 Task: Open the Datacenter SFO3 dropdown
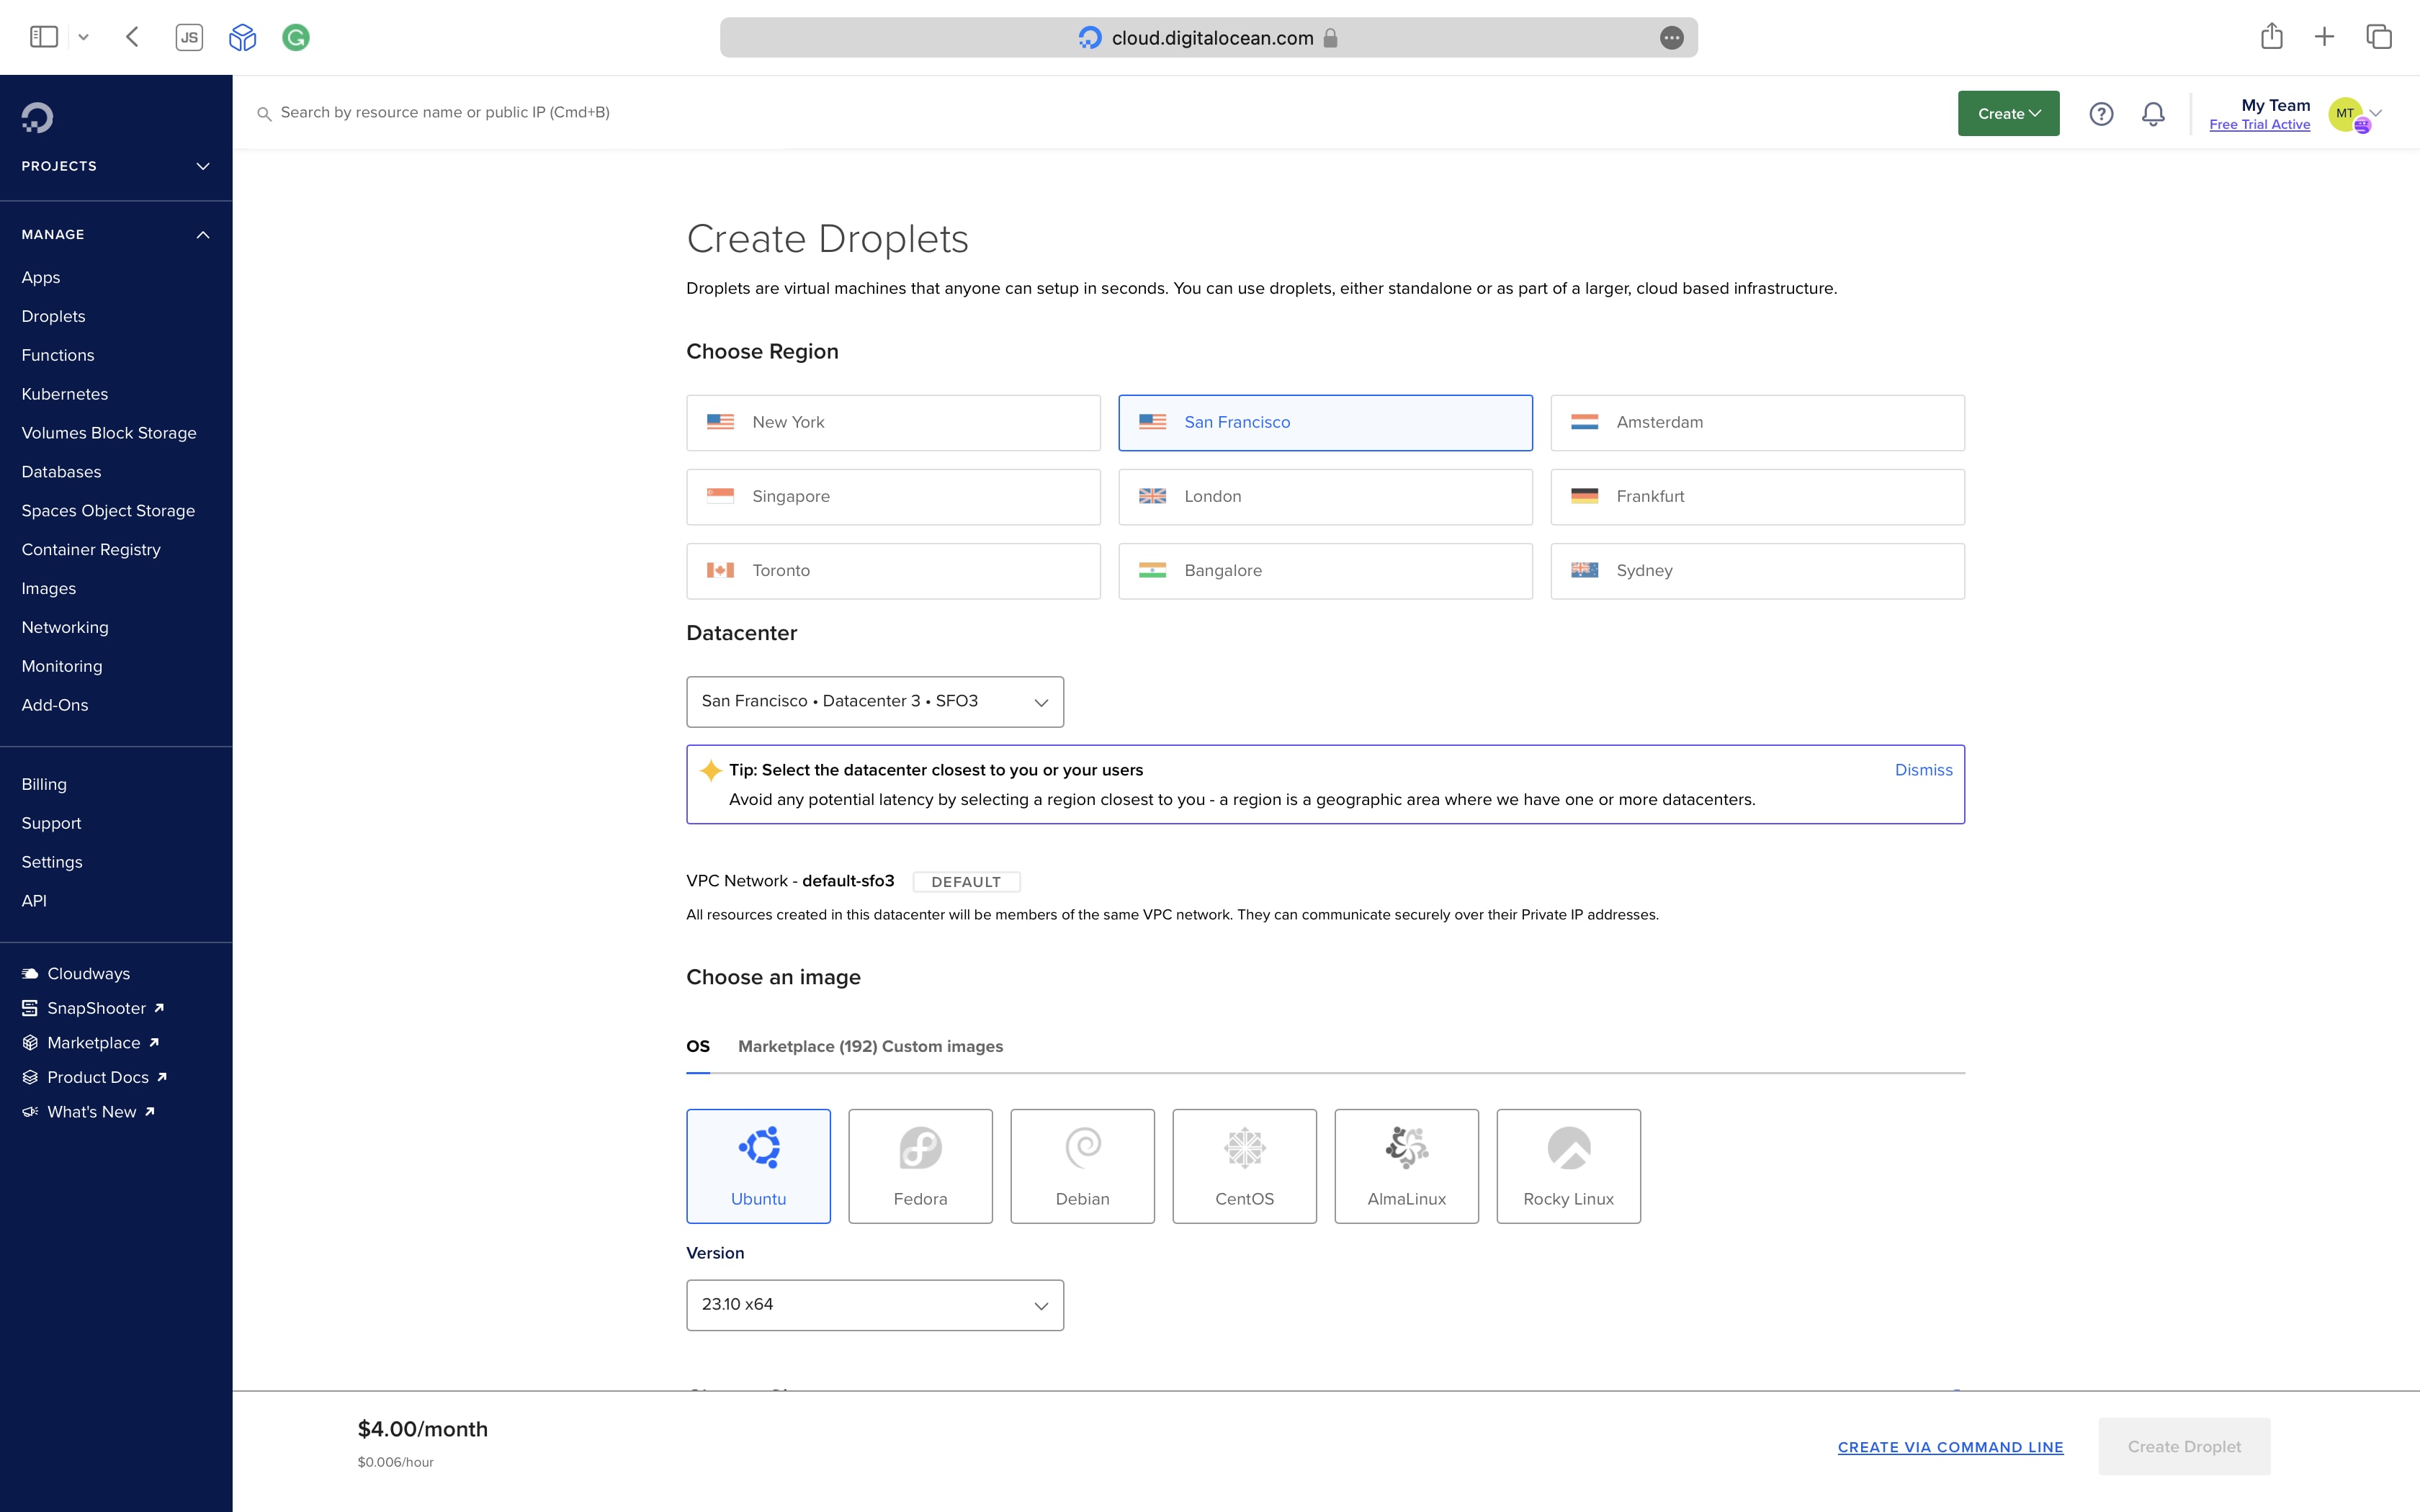click(875, 701)
